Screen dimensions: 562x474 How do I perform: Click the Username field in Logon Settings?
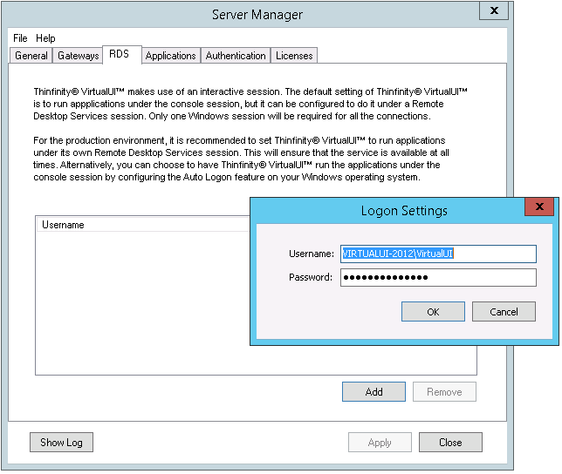pos(438,254)
